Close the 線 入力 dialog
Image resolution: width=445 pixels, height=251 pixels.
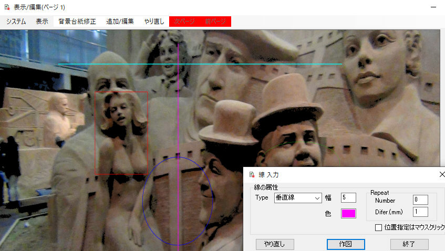pyautogui.click(x=441, y=174)
